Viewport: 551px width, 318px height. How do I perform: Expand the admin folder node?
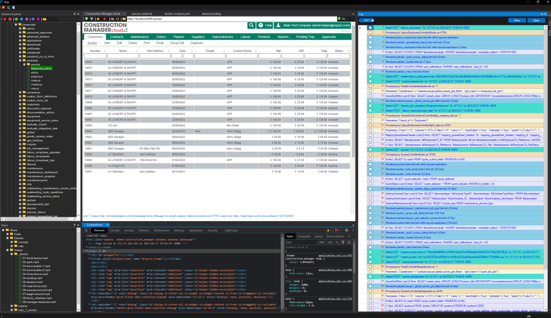pyautogui.click(x=20, y=29)
